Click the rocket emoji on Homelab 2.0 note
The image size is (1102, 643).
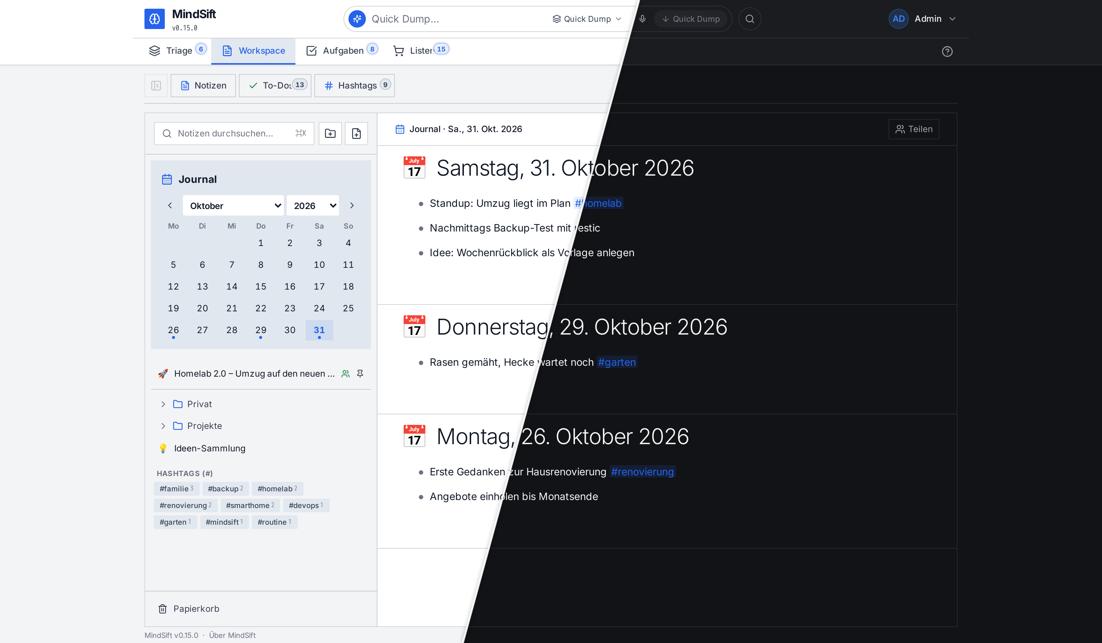[x=163, y=374]
